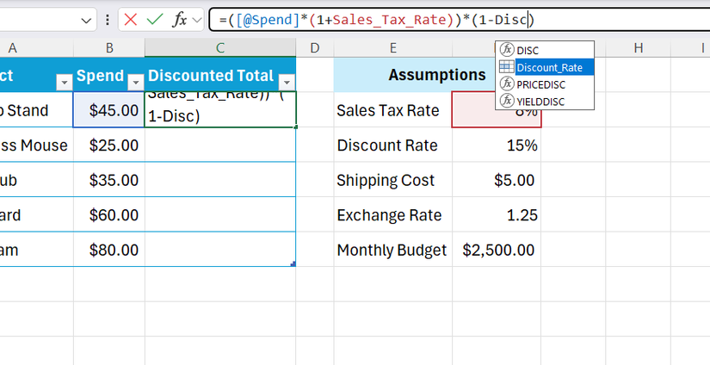The height and width of the screenshot is (365, 710).
Task: Open the Spend column filter dropdown
Action: 135,83
